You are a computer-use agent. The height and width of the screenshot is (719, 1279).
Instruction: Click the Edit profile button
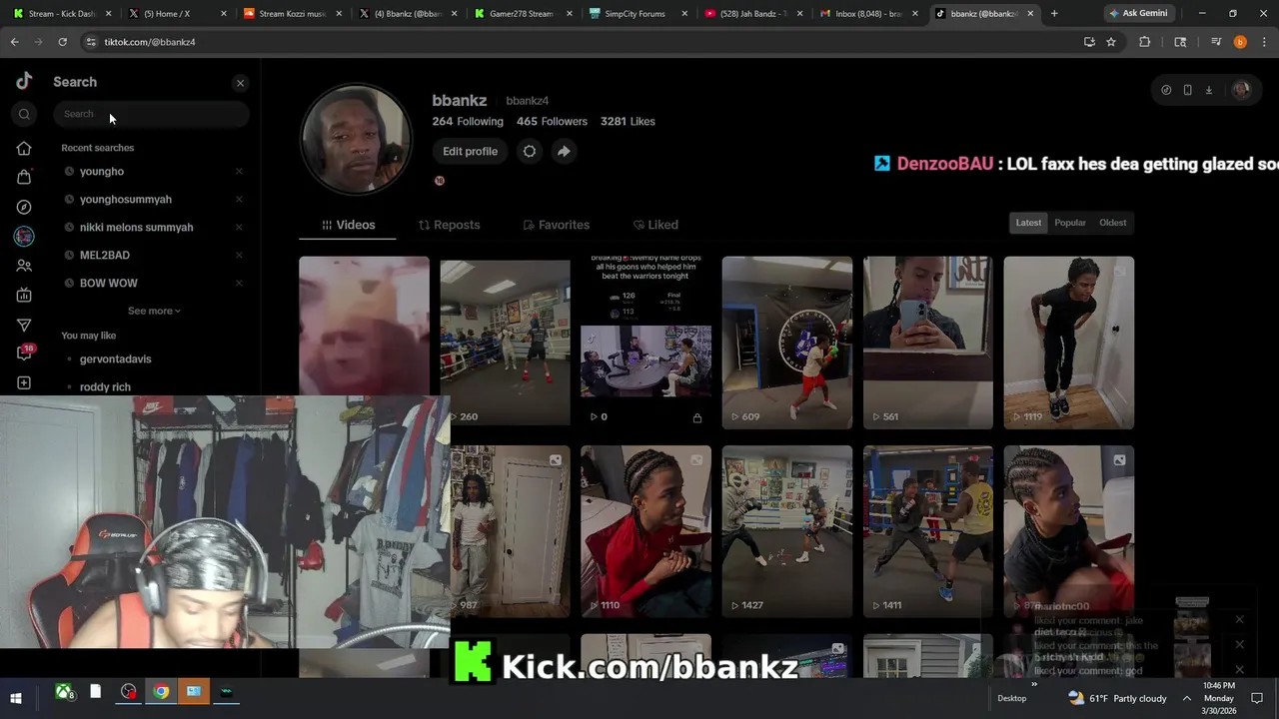point(470,151)
